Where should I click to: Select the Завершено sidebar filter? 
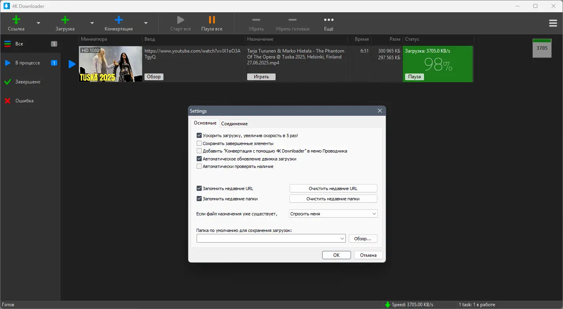coord(30,82)
